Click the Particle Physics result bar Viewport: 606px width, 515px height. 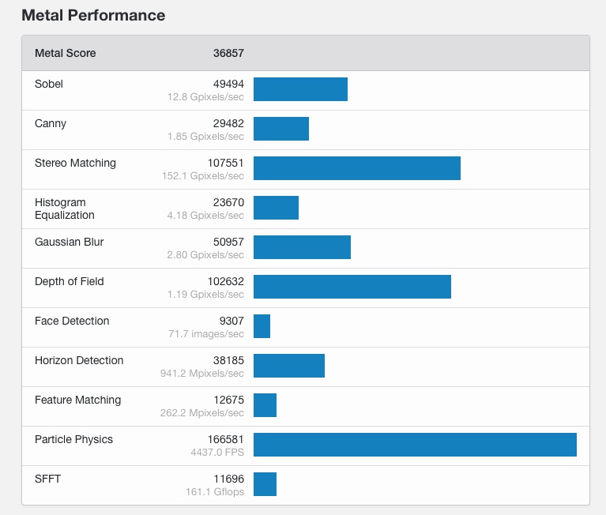click(x=415, y=445)
